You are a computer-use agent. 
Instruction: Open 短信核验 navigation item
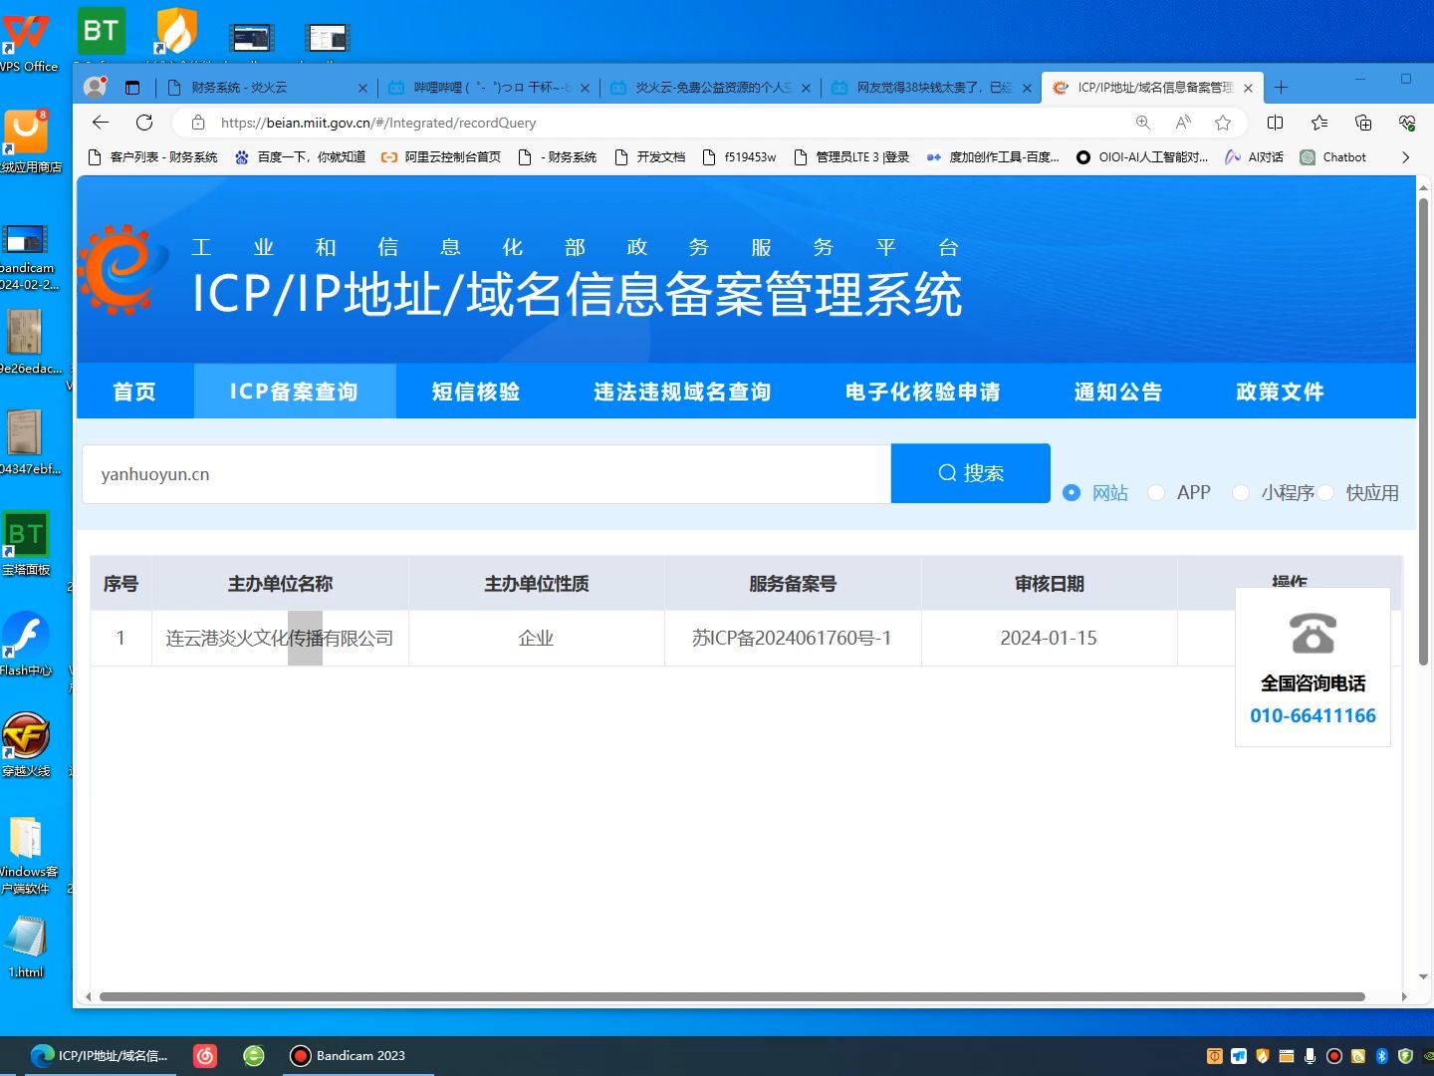point(476,392)
